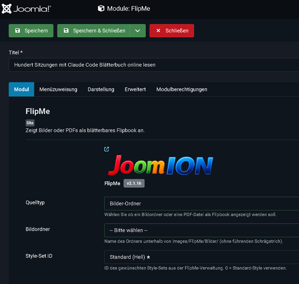Save module with Speichern button
The width and height of the screenshot is (299, 284).
point(31,31)
